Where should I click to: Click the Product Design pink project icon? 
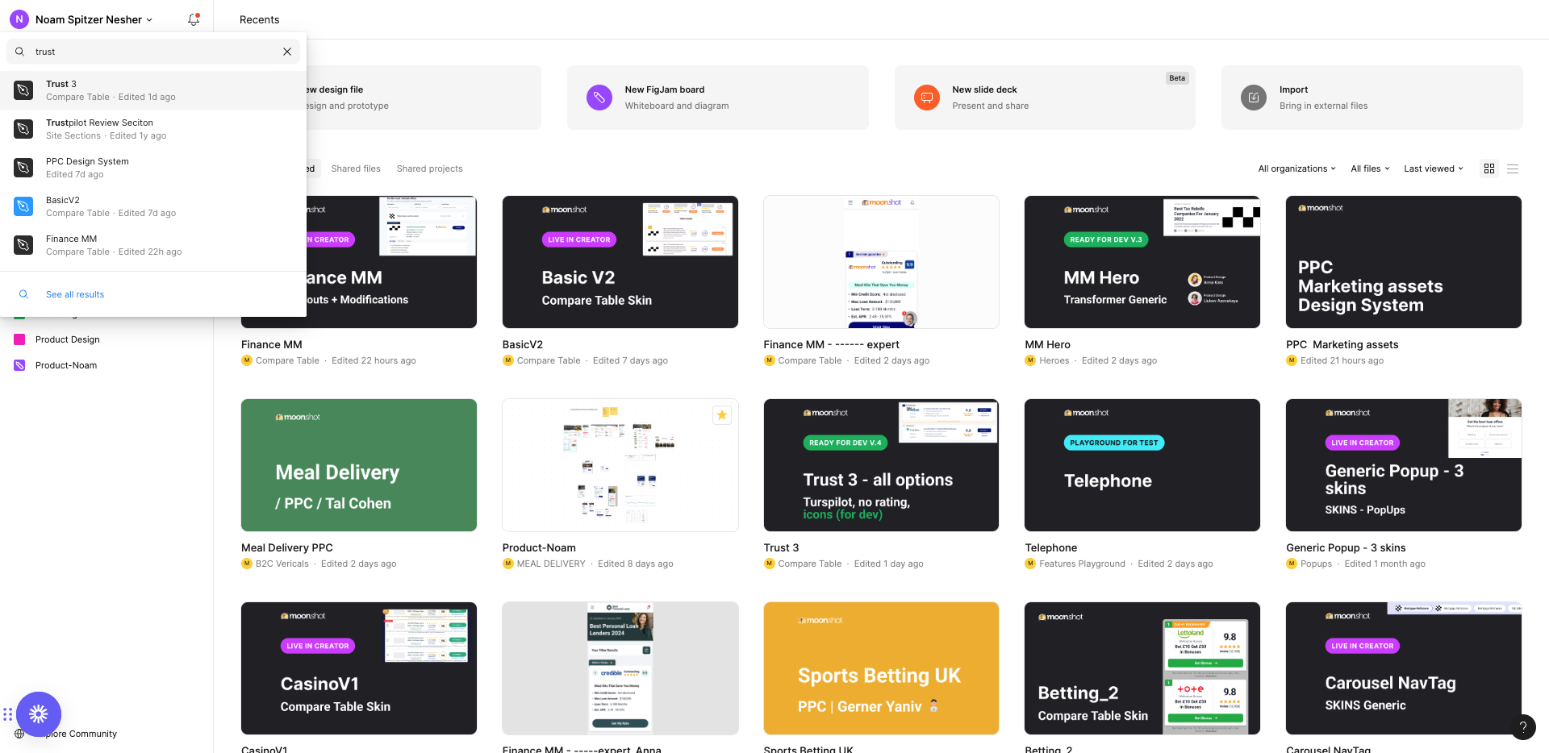(x=19, y=339)
